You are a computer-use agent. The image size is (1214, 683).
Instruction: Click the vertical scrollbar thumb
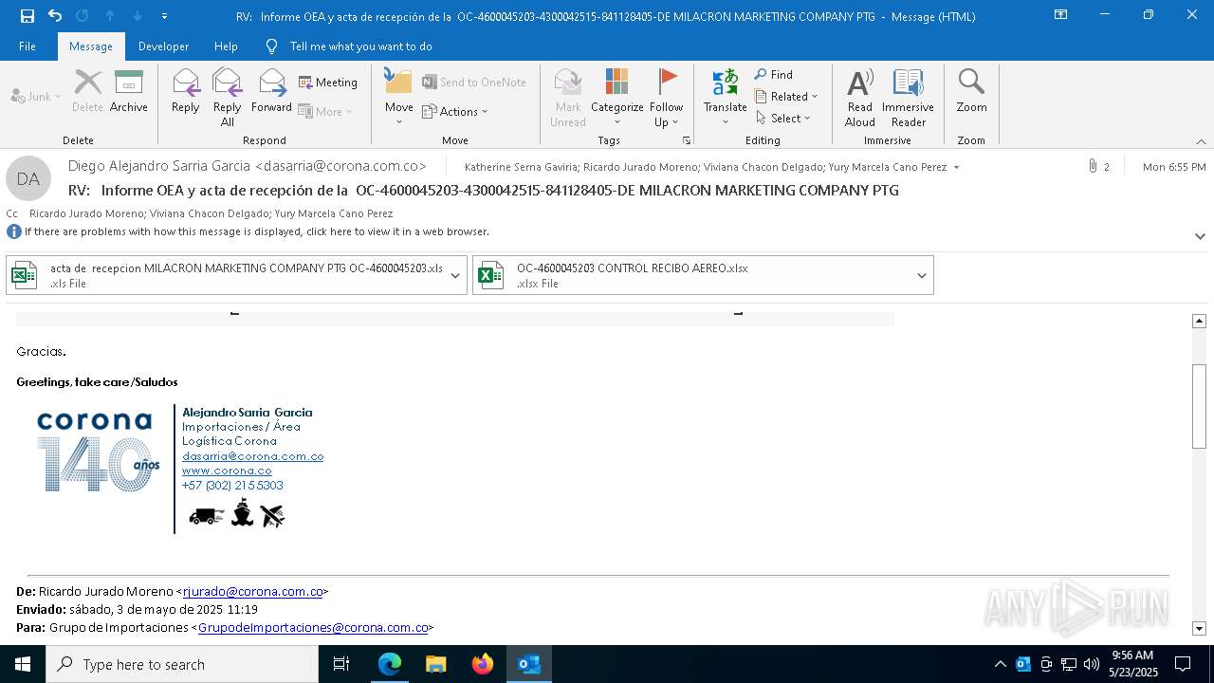click(x=1199, y=406)
